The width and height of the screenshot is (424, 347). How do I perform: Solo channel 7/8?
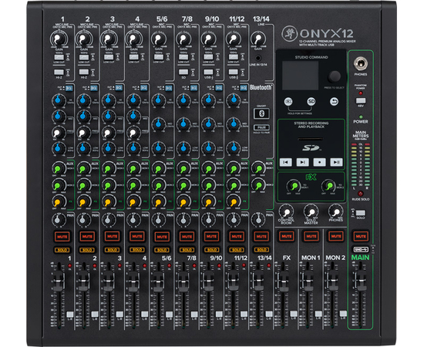click(x=187, y=250)
